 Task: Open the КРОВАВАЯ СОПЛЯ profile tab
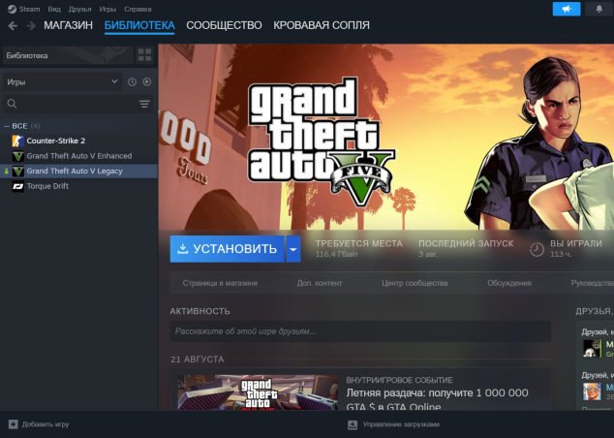point(322,25)
